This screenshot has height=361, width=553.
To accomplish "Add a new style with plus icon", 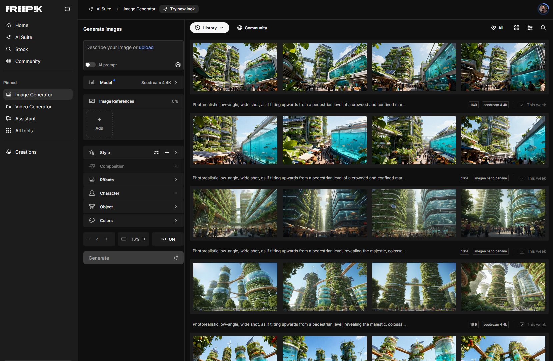I will pos(167,153).
